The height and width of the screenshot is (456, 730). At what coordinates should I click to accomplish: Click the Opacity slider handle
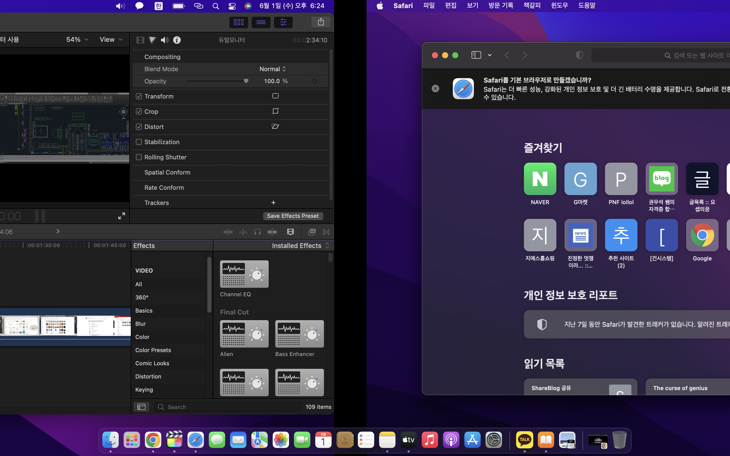(x=246, y=81)
